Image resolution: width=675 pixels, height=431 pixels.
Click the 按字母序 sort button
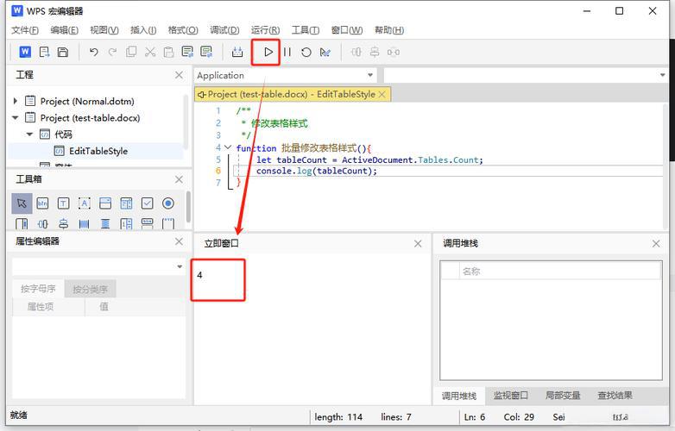click(x=38, y=289)
